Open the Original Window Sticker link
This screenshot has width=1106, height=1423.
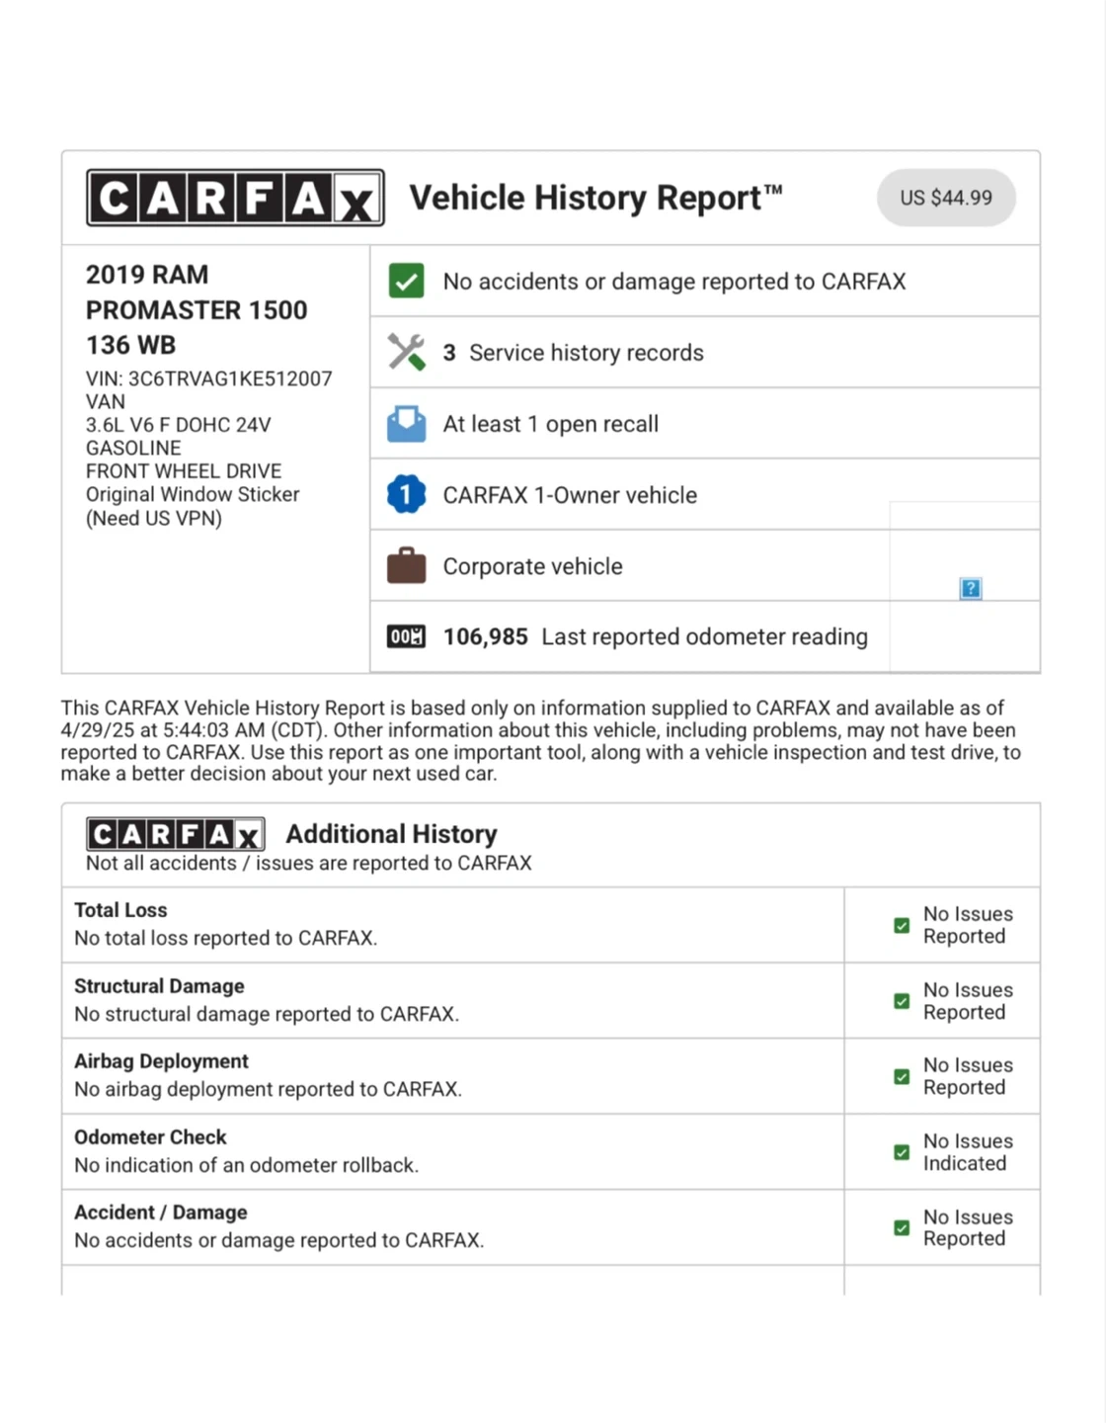(x=193, y=494)
